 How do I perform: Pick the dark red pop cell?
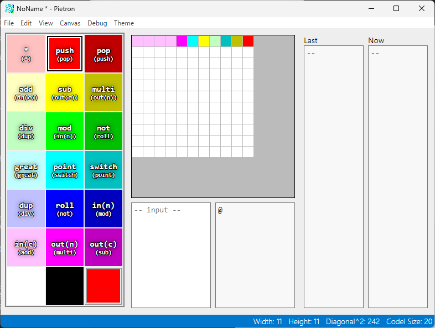click(x=103, y=54)
